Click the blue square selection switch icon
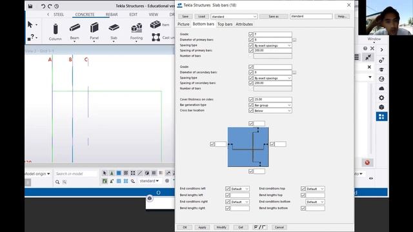The height and width of the screenshot is (232, 413). pyautogui.click(x=119, y=173)
